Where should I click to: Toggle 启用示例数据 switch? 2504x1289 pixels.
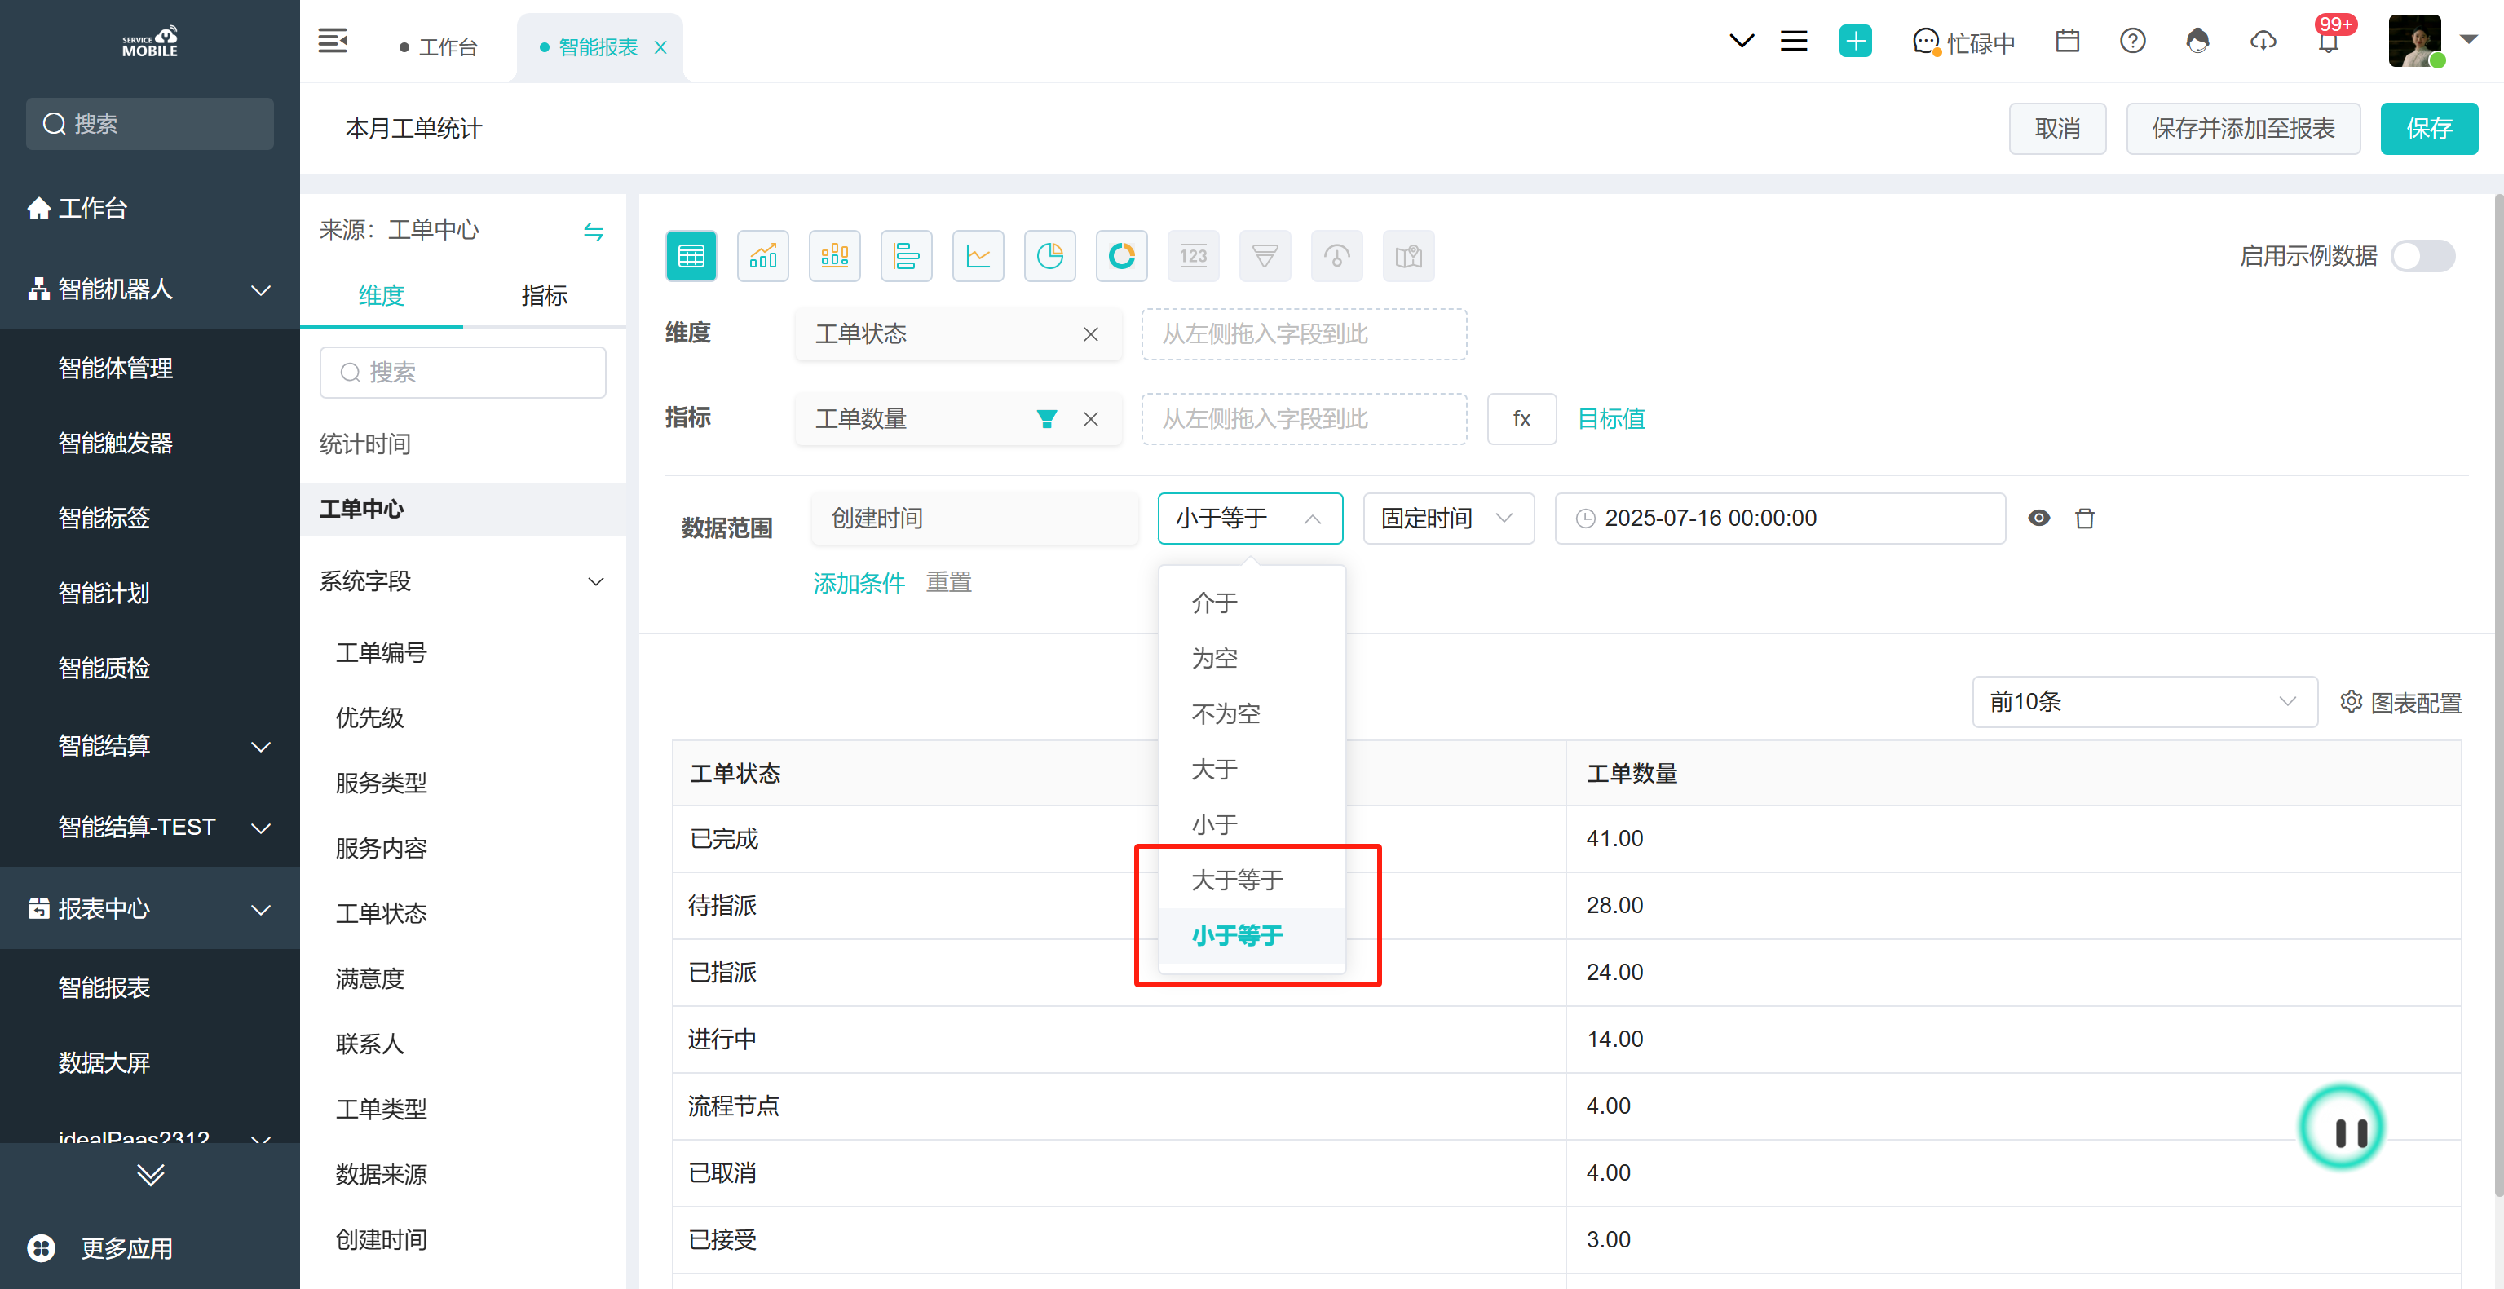coord(2422,257)
